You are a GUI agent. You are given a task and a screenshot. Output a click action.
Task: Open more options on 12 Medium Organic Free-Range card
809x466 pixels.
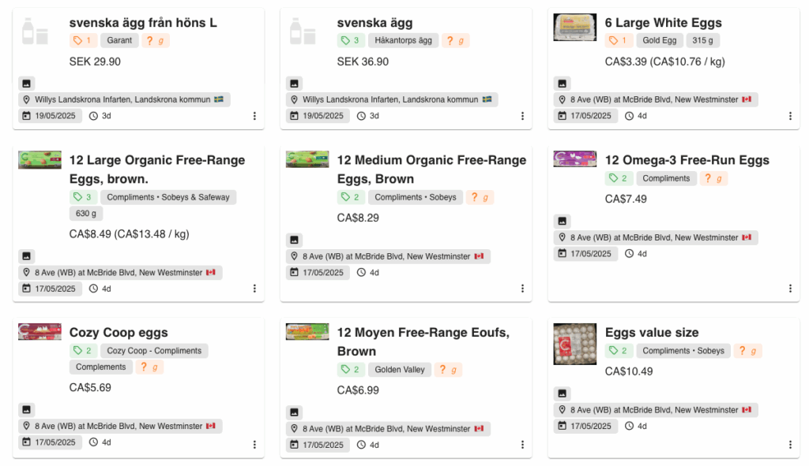pos(522,289)
